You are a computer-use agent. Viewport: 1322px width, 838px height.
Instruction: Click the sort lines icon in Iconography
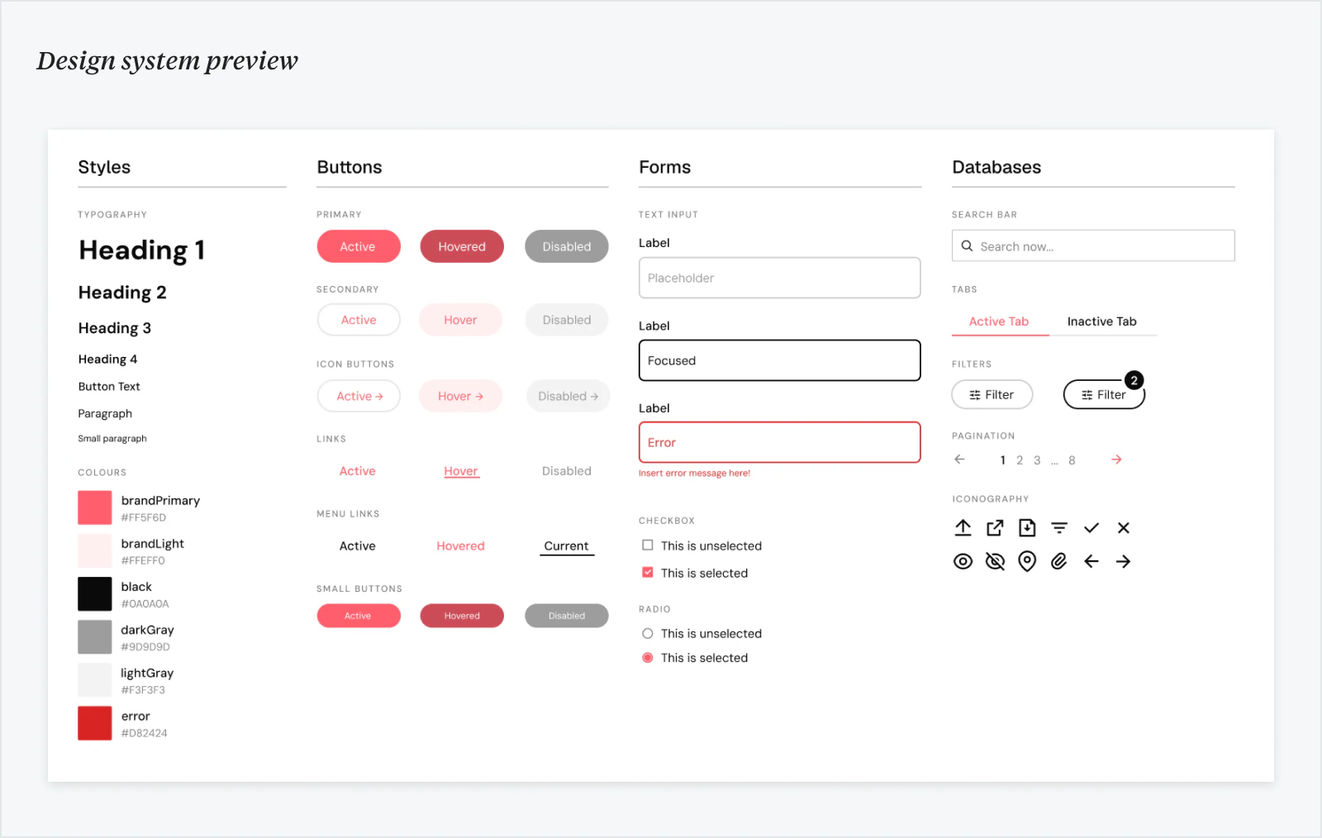1059,528
